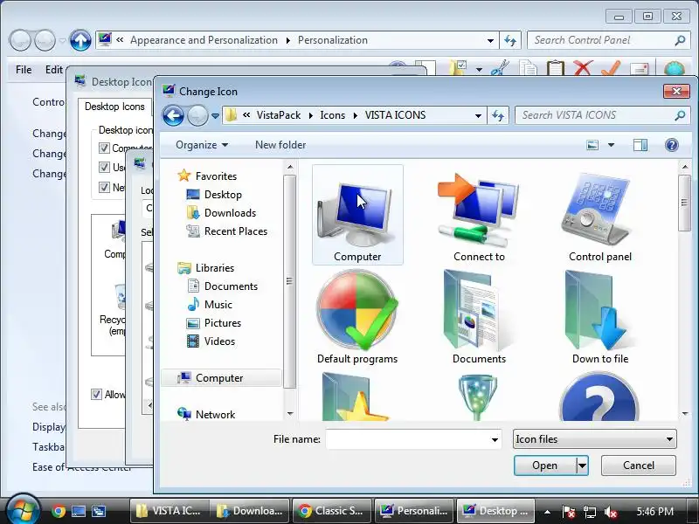Select the Desktop Icons tab

coord(114,107)
